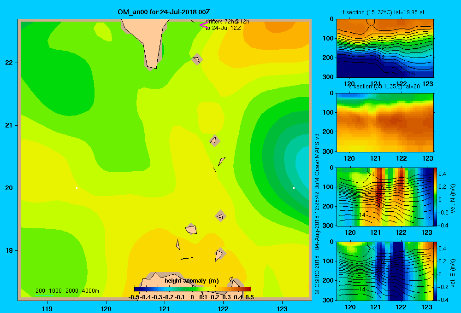
Task: Click the 100 depth label of the salinity section
Action: pyautogui.click(x=328, y=112)
